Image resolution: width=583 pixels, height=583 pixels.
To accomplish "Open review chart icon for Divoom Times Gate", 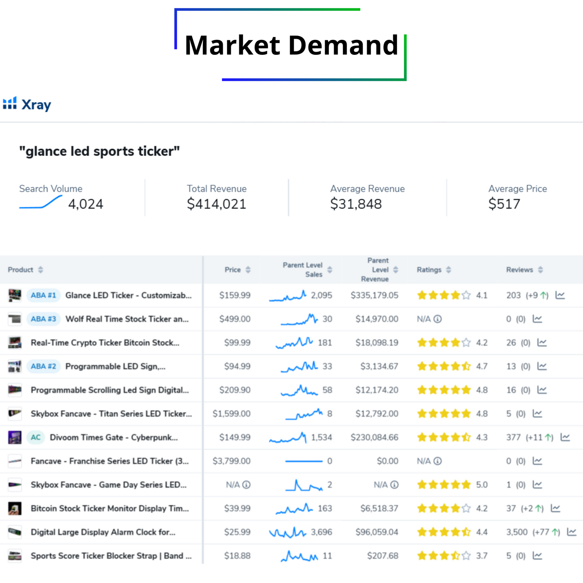I will (x=565, y=437).
